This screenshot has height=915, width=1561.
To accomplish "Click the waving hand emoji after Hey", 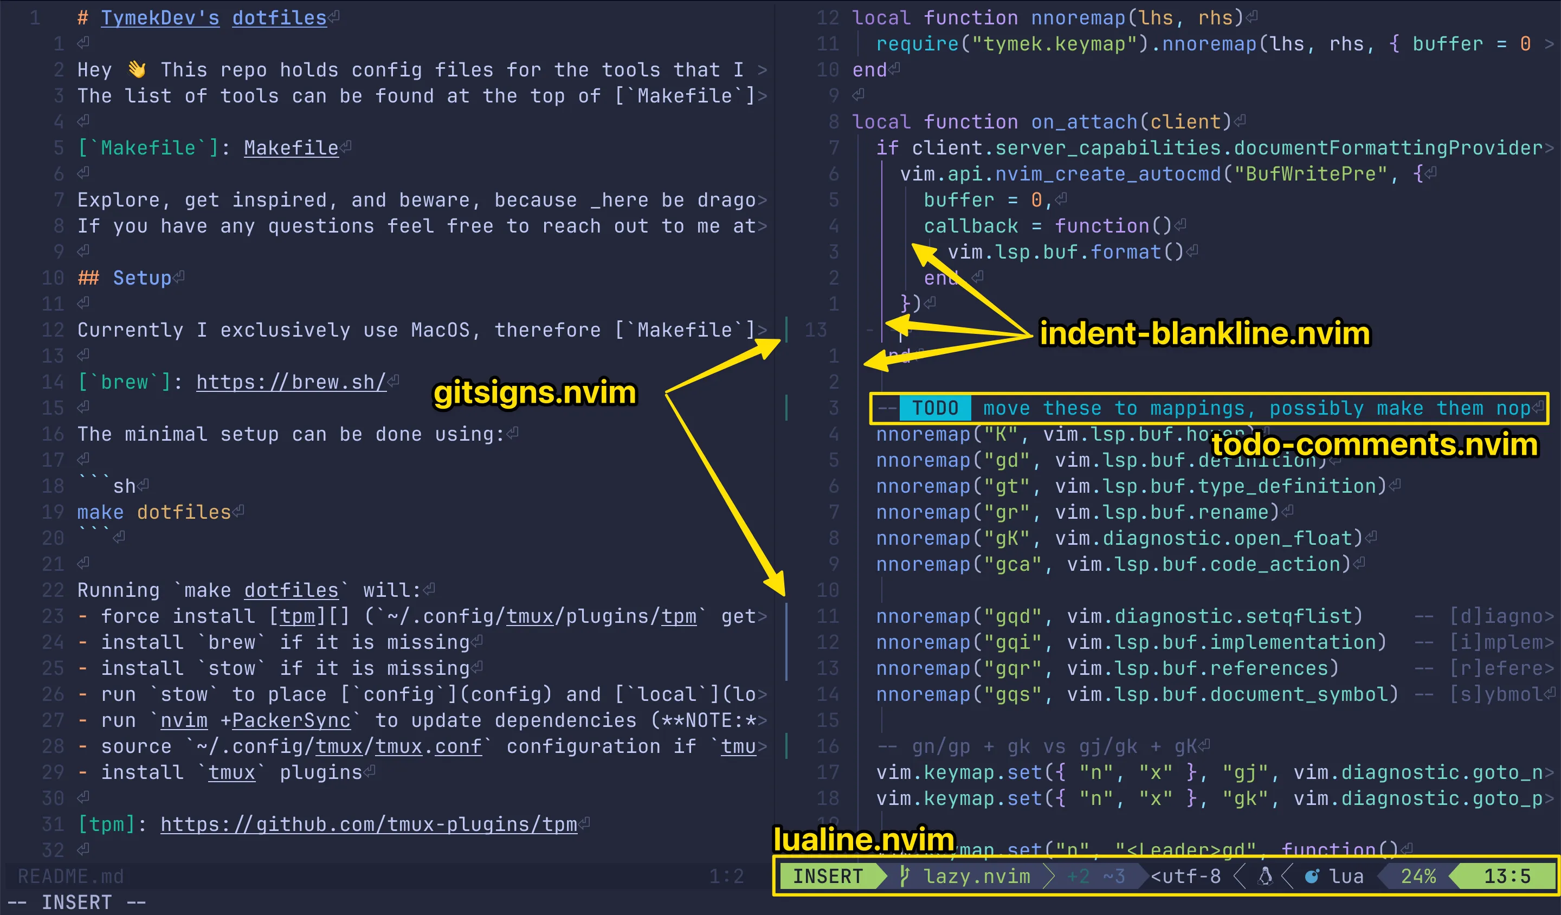I will click(137, 69).
